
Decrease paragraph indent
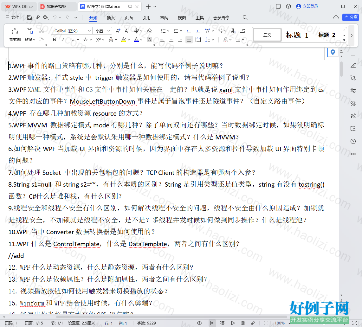click(189, 31)
